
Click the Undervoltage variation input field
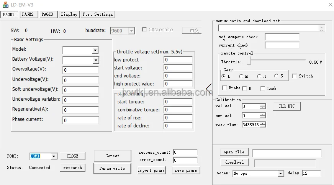coord(80,100)
